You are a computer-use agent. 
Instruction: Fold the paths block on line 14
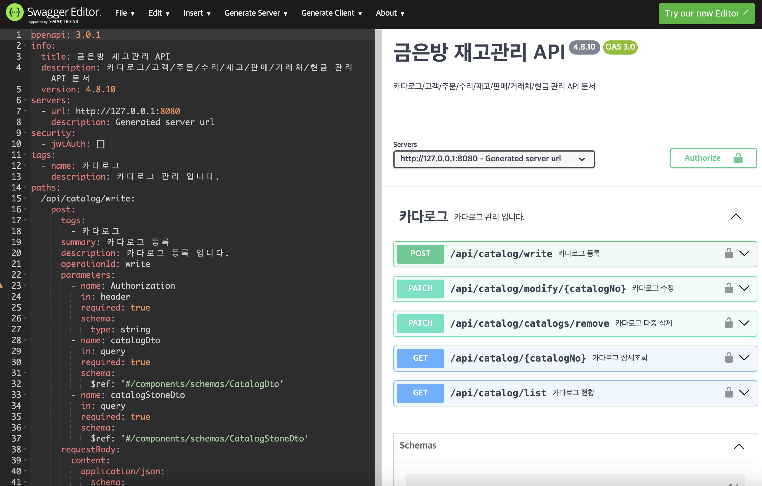point(25,188)
